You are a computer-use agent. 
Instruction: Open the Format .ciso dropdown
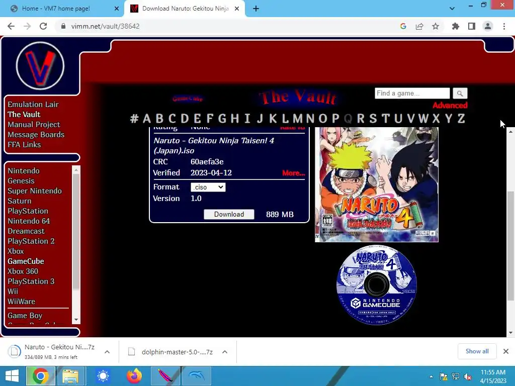click(x=208, y=187)
